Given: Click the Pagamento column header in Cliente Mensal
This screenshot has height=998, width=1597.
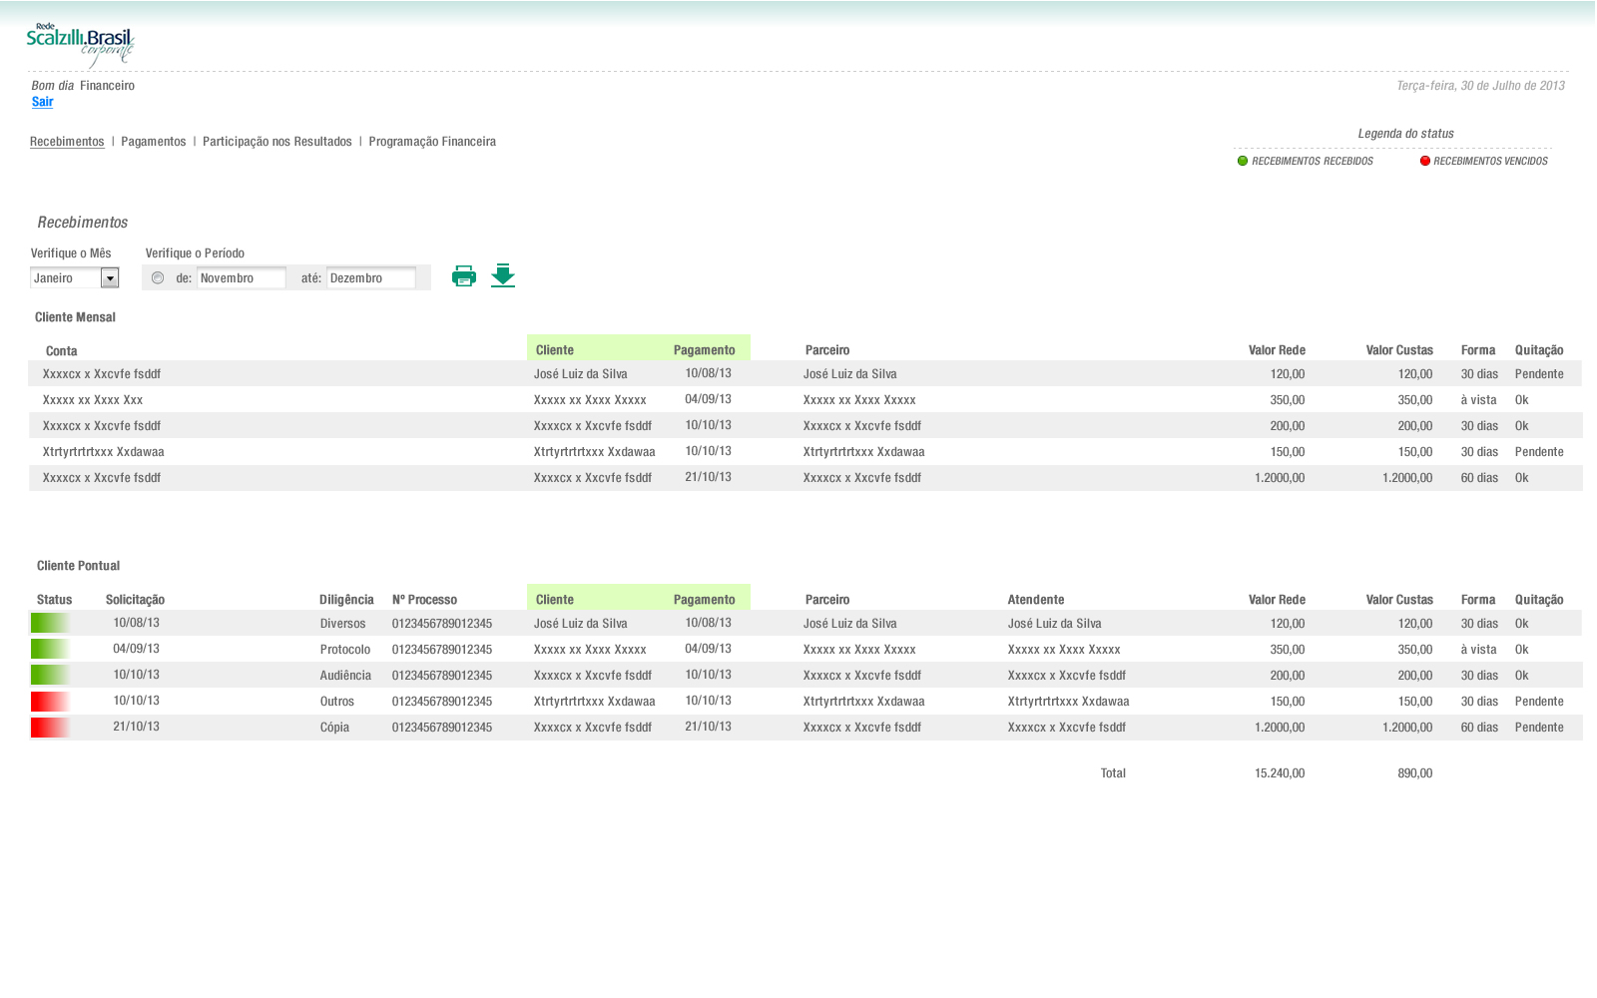Looking at the screenshot, I should point(704,350).
